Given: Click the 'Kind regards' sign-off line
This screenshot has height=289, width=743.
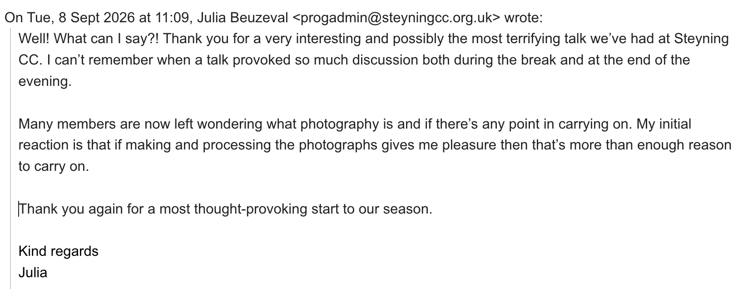Looking at the screenshot, I should pos(59,251).
